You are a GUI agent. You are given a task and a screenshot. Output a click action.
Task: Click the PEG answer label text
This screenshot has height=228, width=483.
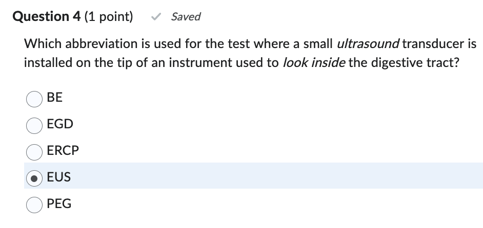(x=59, y=204)
